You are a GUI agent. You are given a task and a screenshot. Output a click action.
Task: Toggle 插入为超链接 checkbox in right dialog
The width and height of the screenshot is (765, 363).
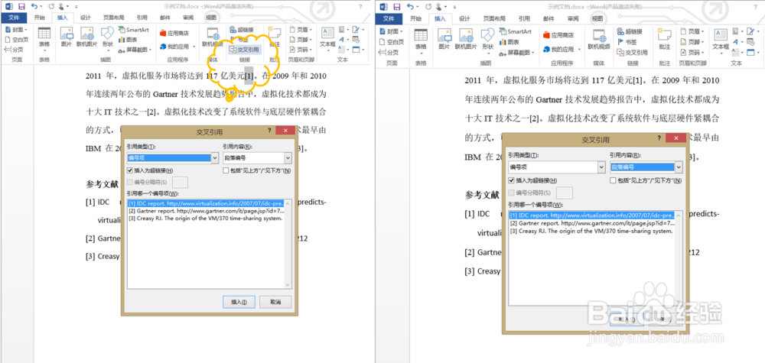click(511, 180)
